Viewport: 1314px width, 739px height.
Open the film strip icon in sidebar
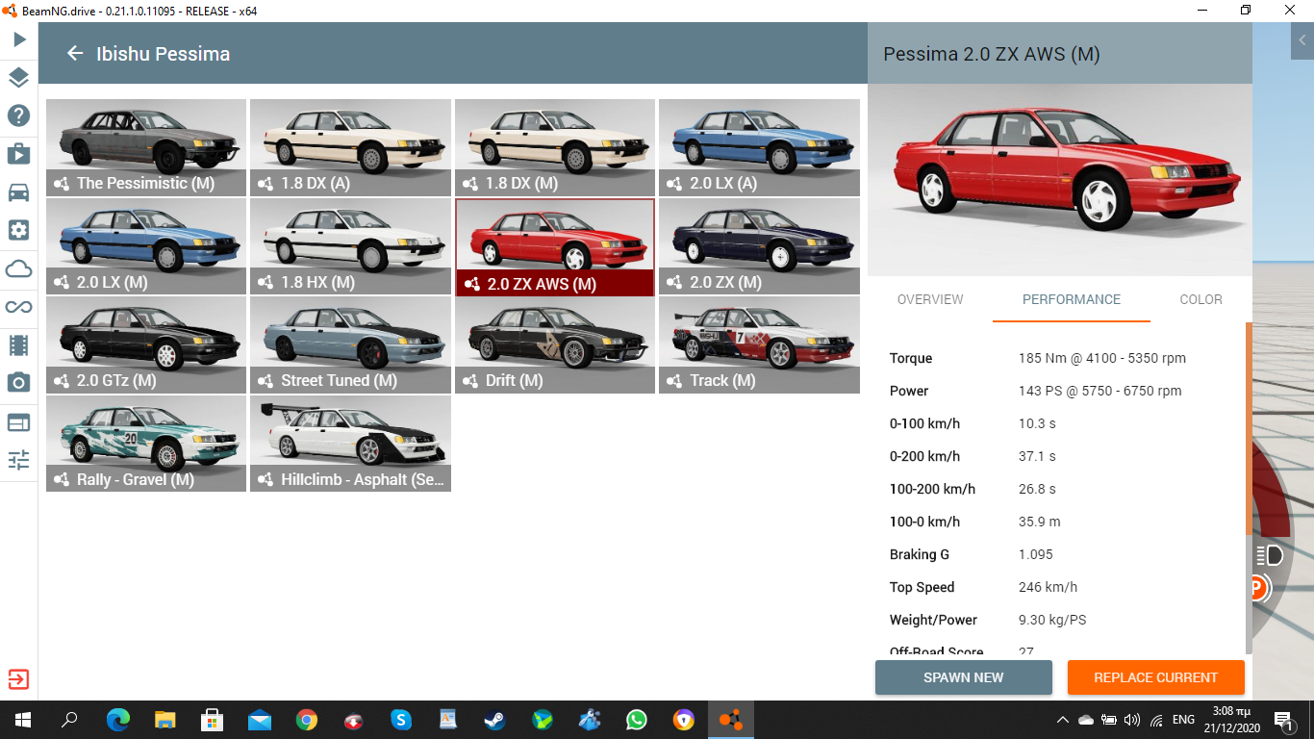click(19, 344)
